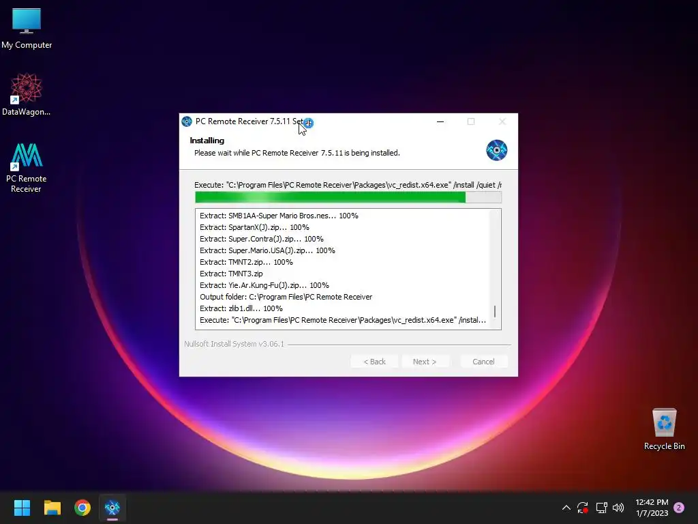Show hidden system tray icons

566,508
